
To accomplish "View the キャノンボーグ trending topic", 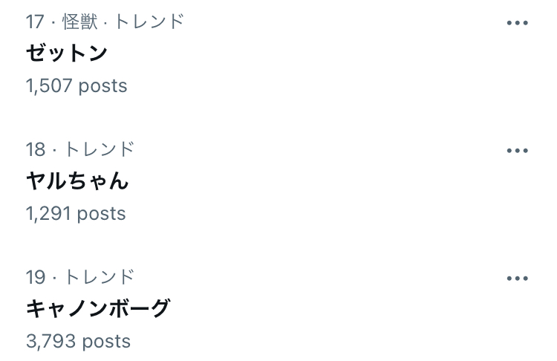I will tap(98, 308).
